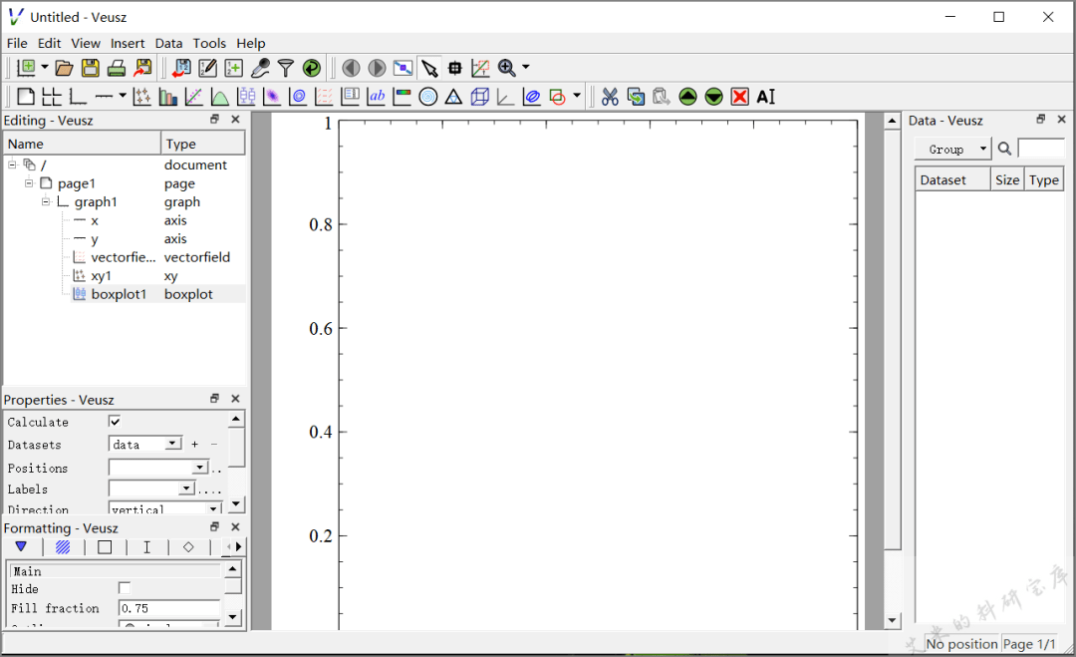Add a key legend widget

(350, 97)
